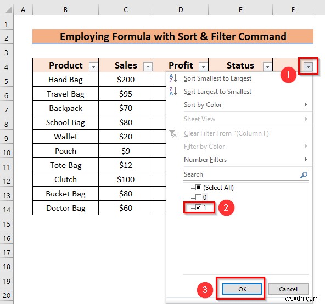Select the Product header cell
Screen dimensions: 325x304
click(x=65, y=65)
